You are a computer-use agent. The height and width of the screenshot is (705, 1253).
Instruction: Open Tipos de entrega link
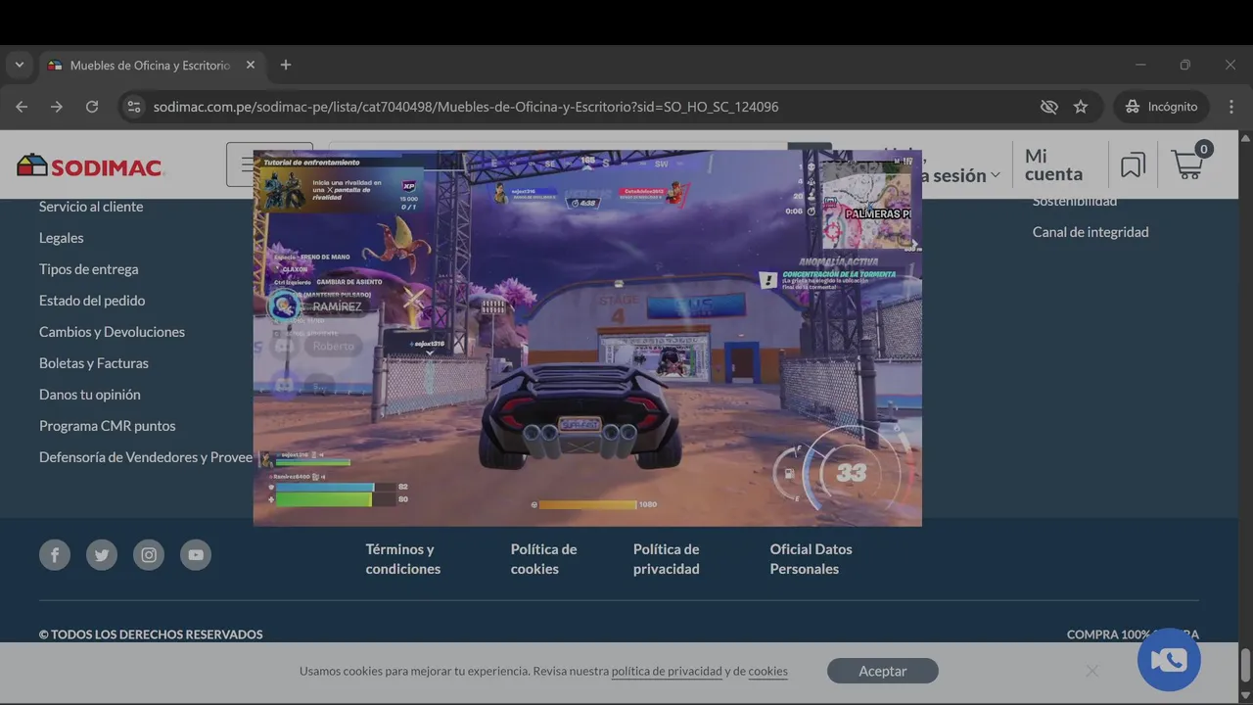click(x=88, y=269)
